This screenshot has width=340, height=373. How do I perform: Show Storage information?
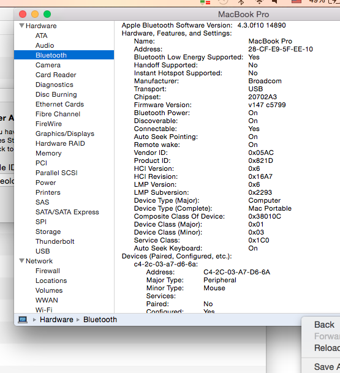click(48, 232)
